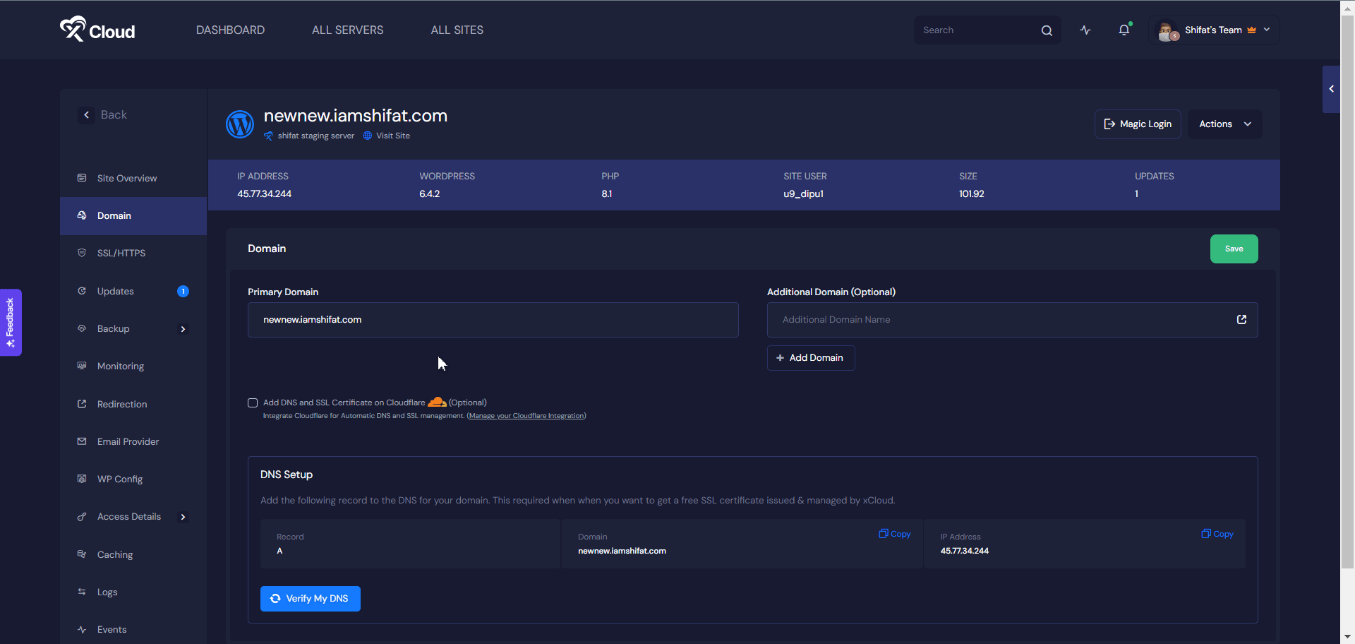
Task: Open the activity pulse icon
Action: (x=1085, y=30)
